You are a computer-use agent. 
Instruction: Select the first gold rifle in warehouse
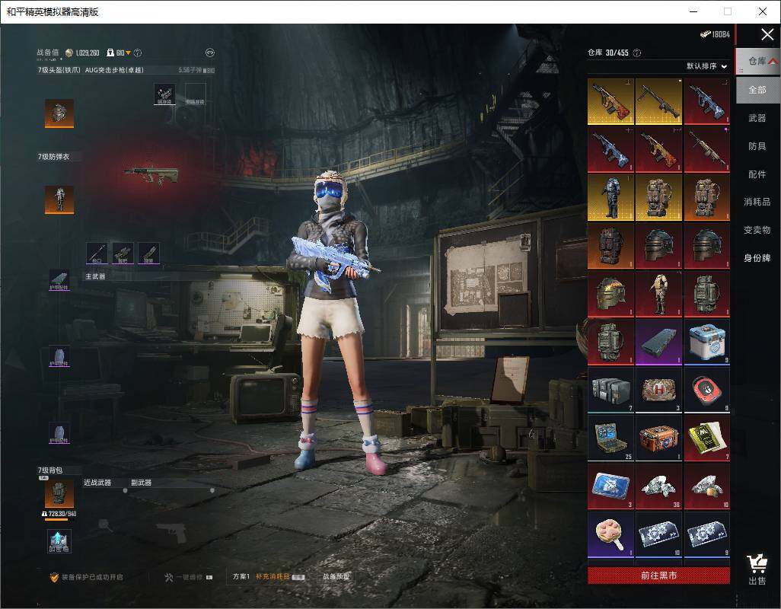click(x=610, y=101)
